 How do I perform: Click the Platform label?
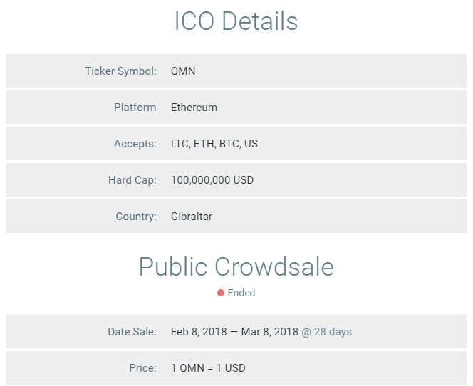coord(135,108)
